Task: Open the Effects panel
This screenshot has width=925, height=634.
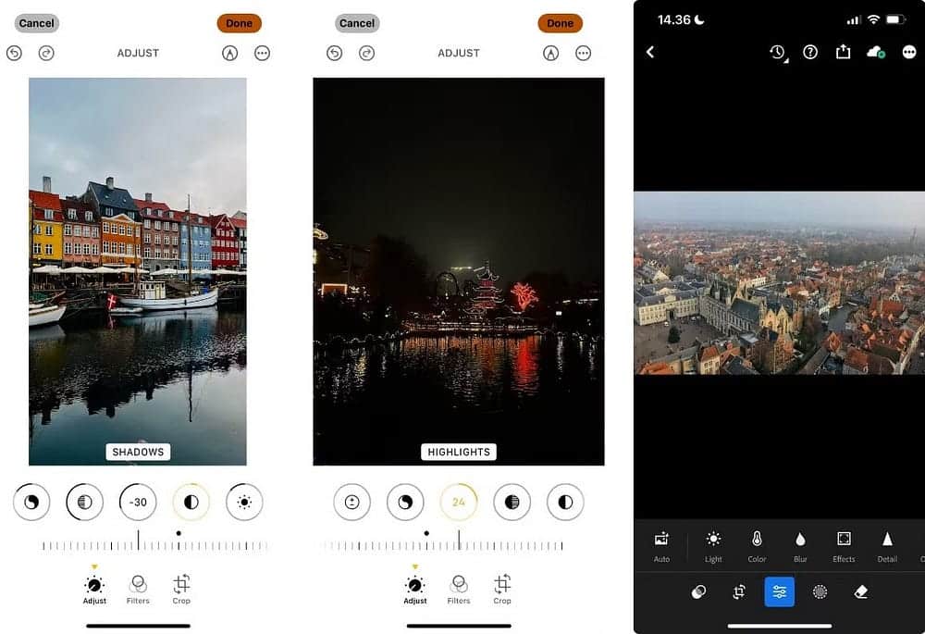Action: click(844, 545)
